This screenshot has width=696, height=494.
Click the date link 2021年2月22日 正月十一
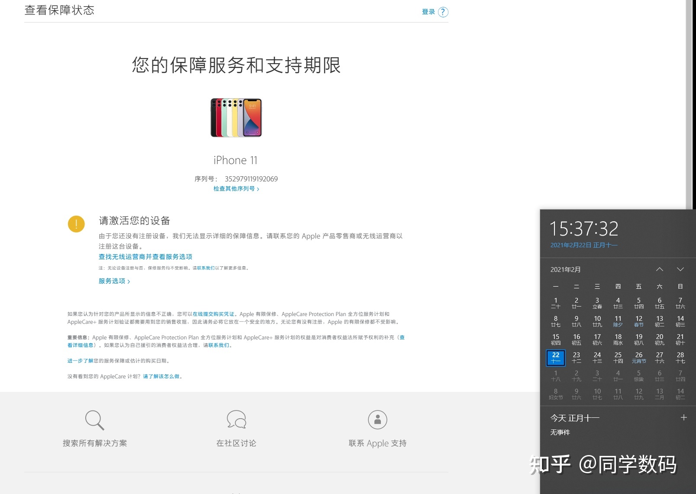[x=584, y=245]
